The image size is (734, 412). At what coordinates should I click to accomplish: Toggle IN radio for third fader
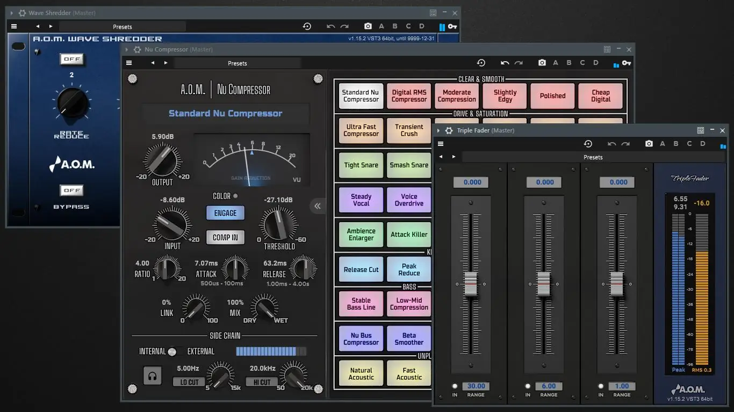(601, 386)
